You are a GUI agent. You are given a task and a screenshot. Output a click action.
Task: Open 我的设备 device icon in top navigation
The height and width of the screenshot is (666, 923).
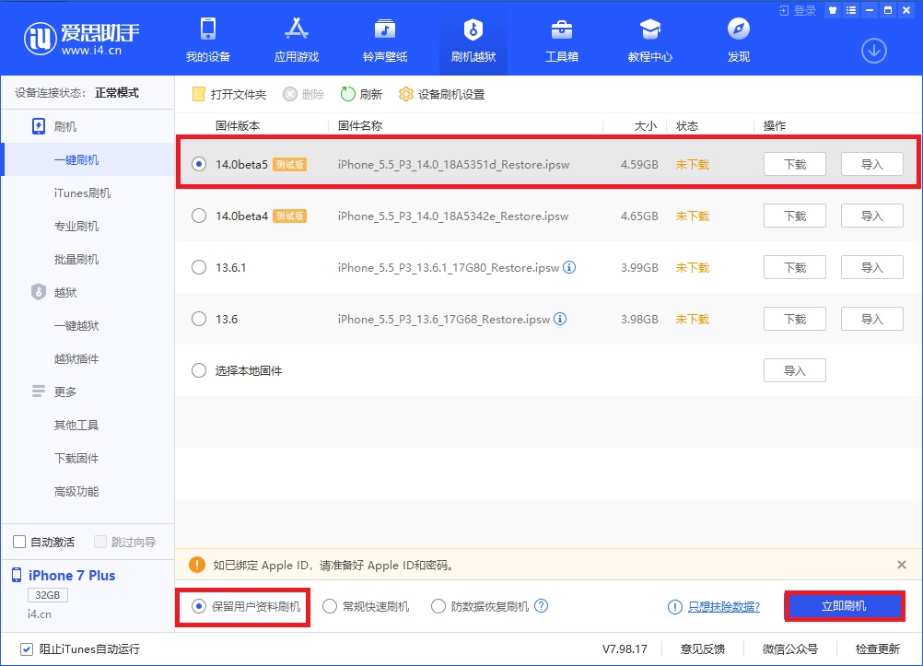click(208, 40)
